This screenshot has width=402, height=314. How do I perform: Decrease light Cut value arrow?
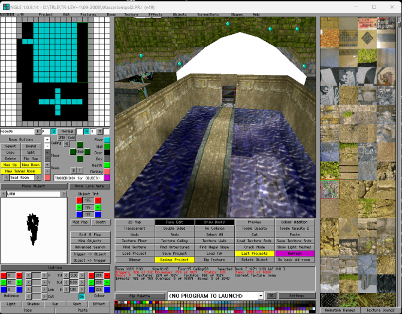(x=29, y=296)
